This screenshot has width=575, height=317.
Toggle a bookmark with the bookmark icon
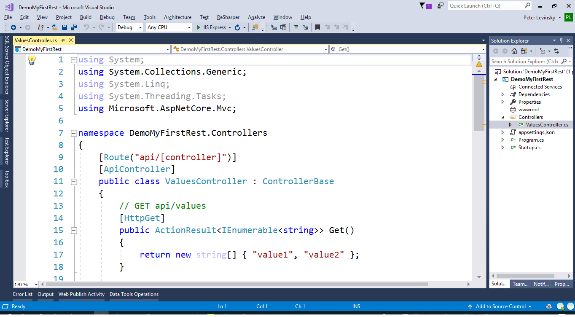click(318, 27)
